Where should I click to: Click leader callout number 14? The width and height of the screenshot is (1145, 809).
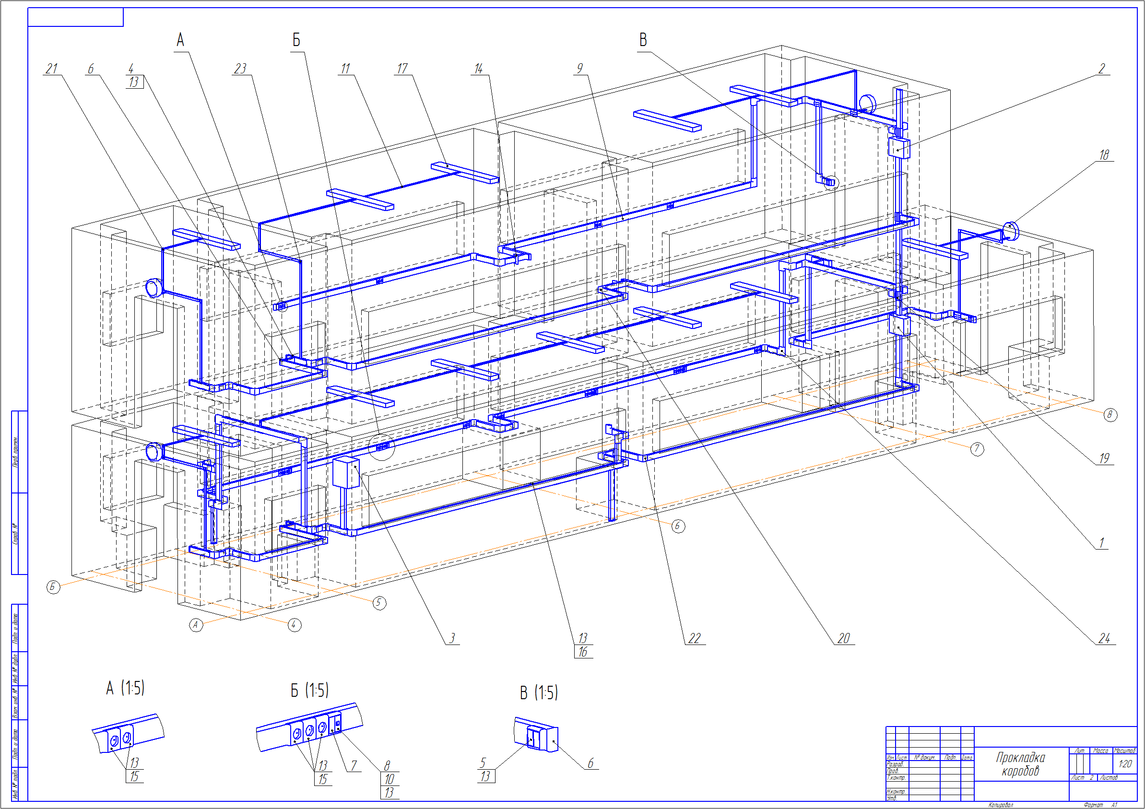click(x=478, y=68)
